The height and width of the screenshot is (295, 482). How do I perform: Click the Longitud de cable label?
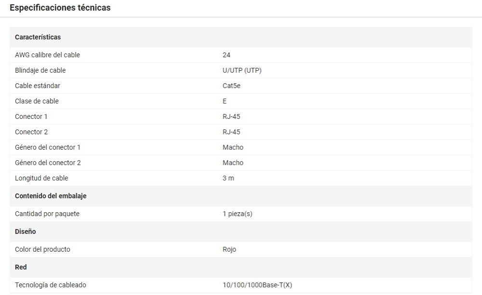click(41, 178)
